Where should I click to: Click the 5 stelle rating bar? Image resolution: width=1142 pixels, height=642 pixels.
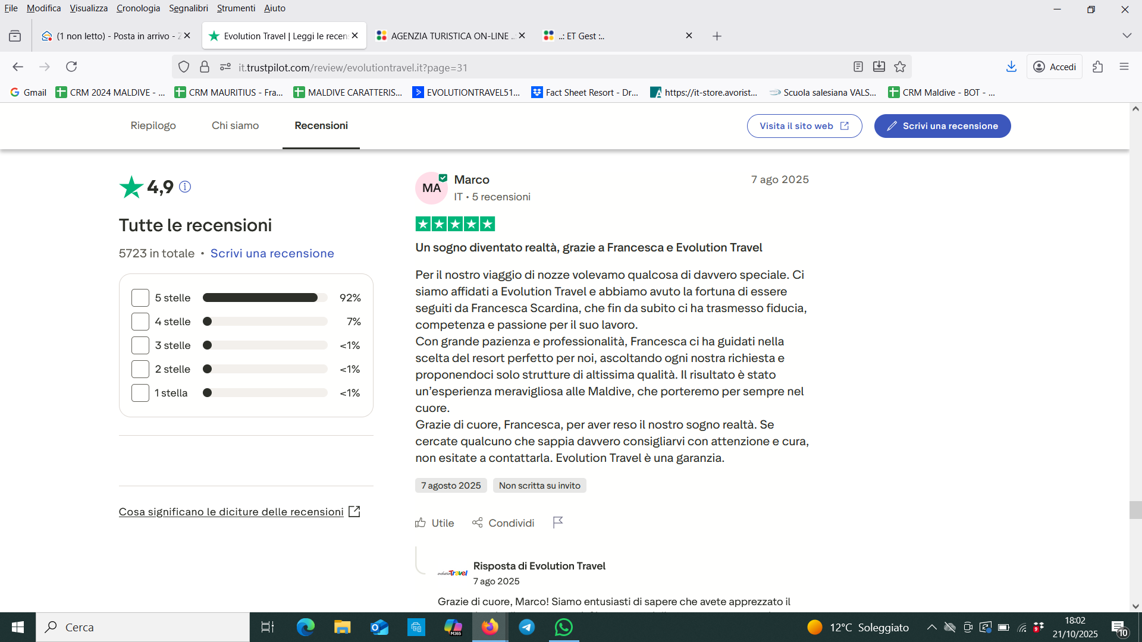tap(265, 298)
